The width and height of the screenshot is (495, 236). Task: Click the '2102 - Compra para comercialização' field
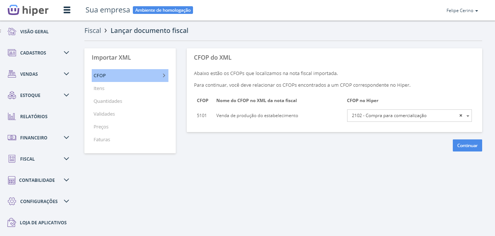click(x=409, y=116)
